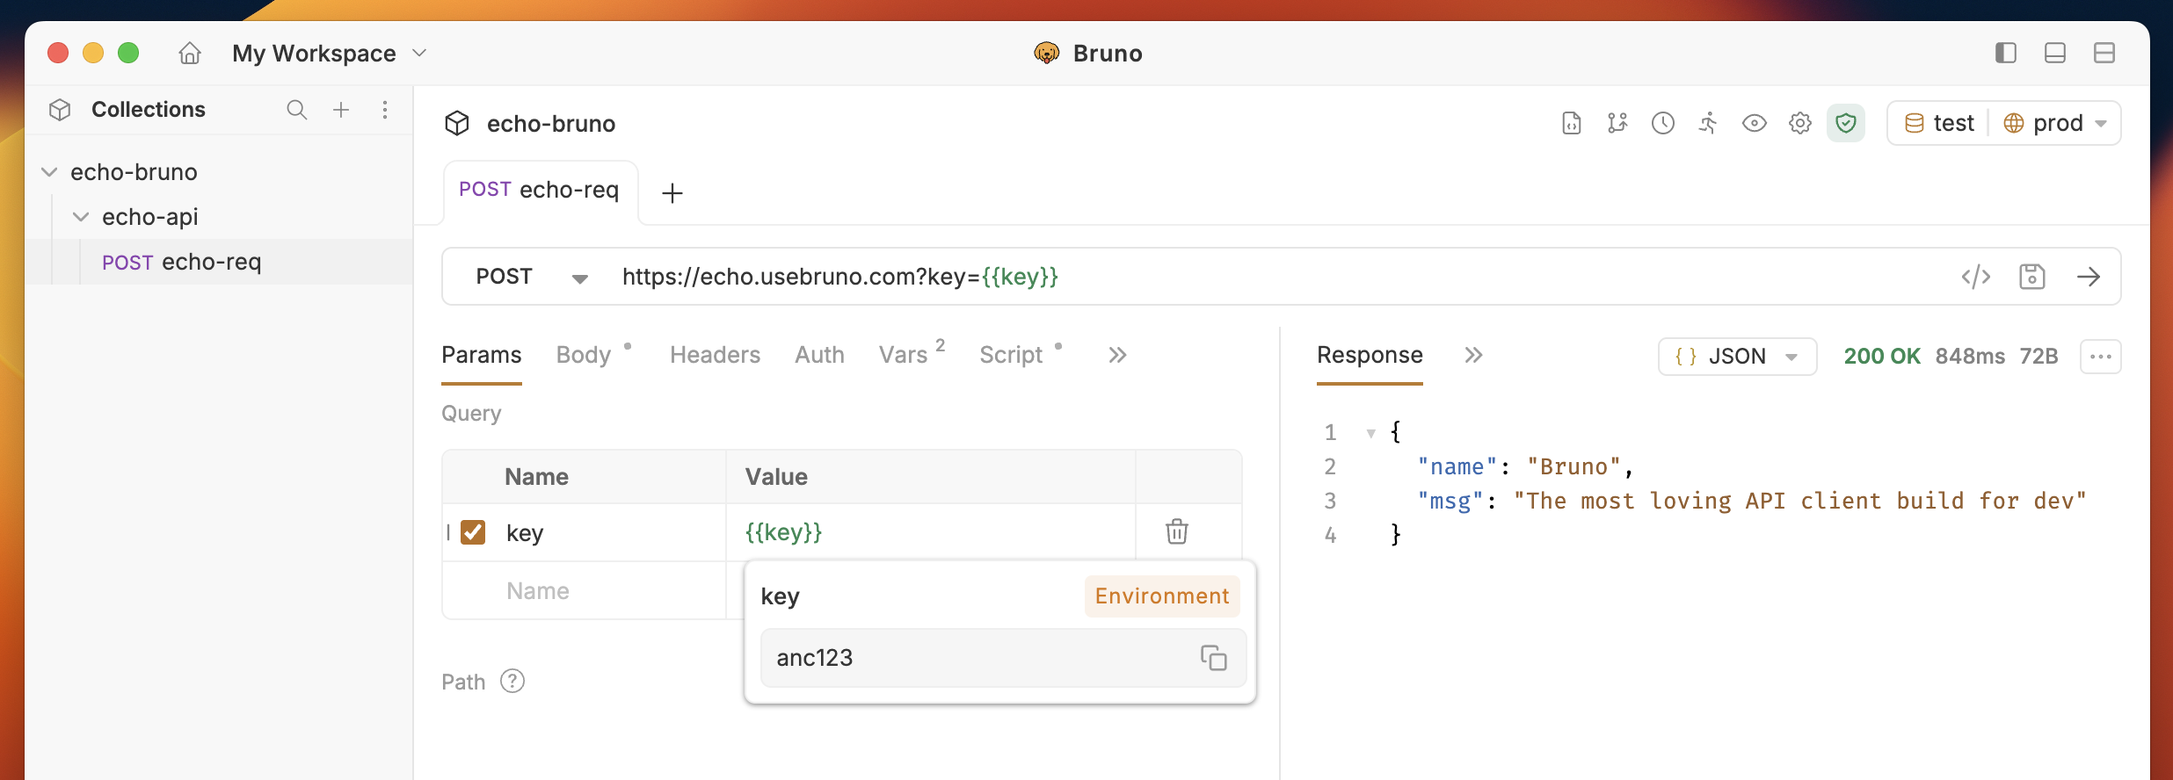Uncheck the key parameter checkbox
The width and height of the screenshot is (2173, 780).
tap(473, 532)
